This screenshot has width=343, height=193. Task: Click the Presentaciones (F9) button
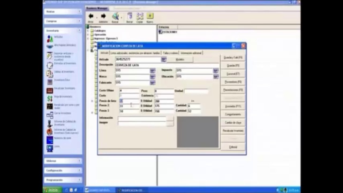(x=233, y=90)
